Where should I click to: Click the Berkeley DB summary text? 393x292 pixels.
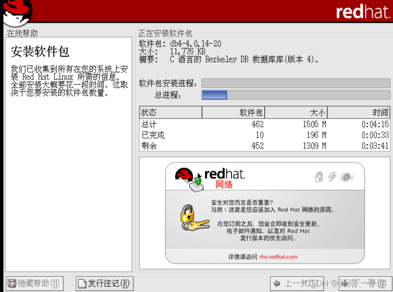click(244, 59)
